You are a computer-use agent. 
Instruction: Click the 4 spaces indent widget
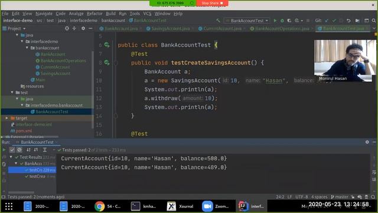tap(319, 197)
